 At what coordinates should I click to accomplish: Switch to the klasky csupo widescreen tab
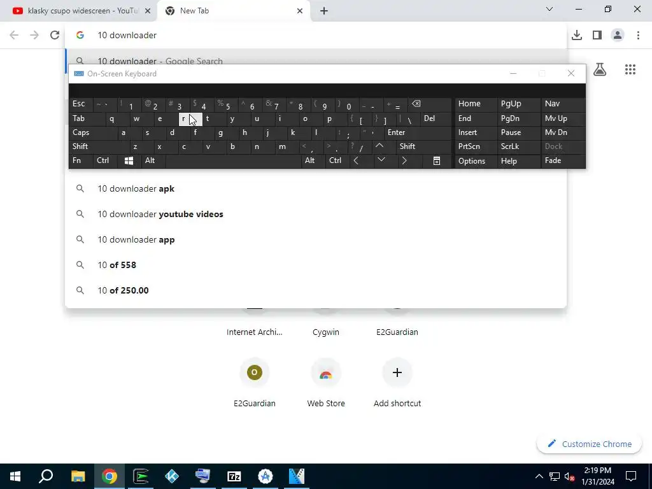[x=78, y=11]
